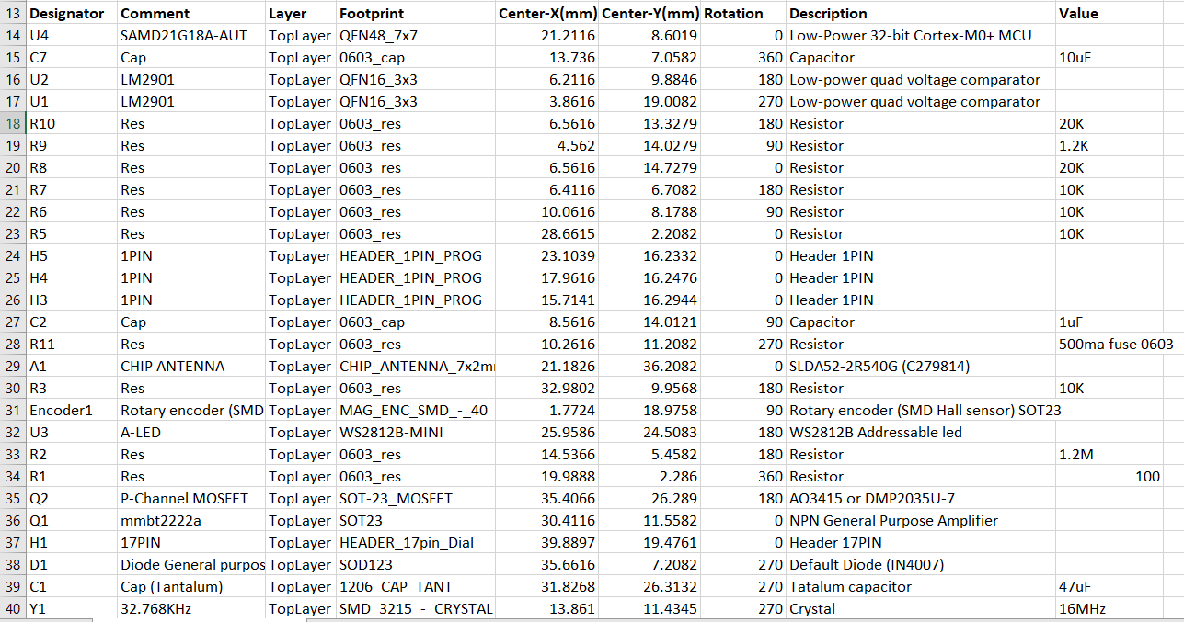Select row header 40
Screen dimensions: 1184x622
pyautogui.click(x=13, y=609)
